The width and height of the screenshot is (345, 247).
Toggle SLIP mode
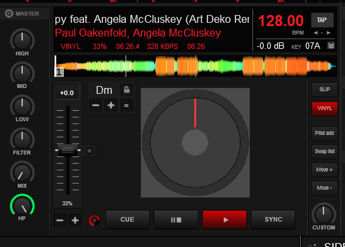tap(325, 89)
